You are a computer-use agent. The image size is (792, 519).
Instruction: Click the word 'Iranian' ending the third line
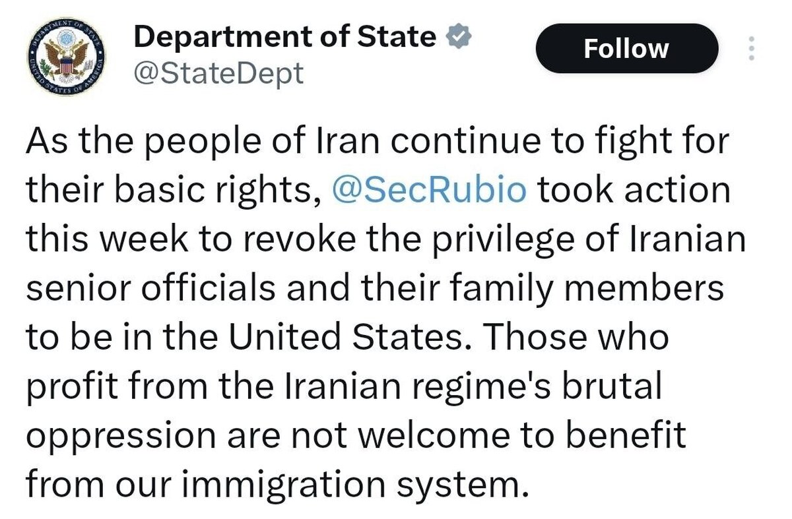pos(696,239)
